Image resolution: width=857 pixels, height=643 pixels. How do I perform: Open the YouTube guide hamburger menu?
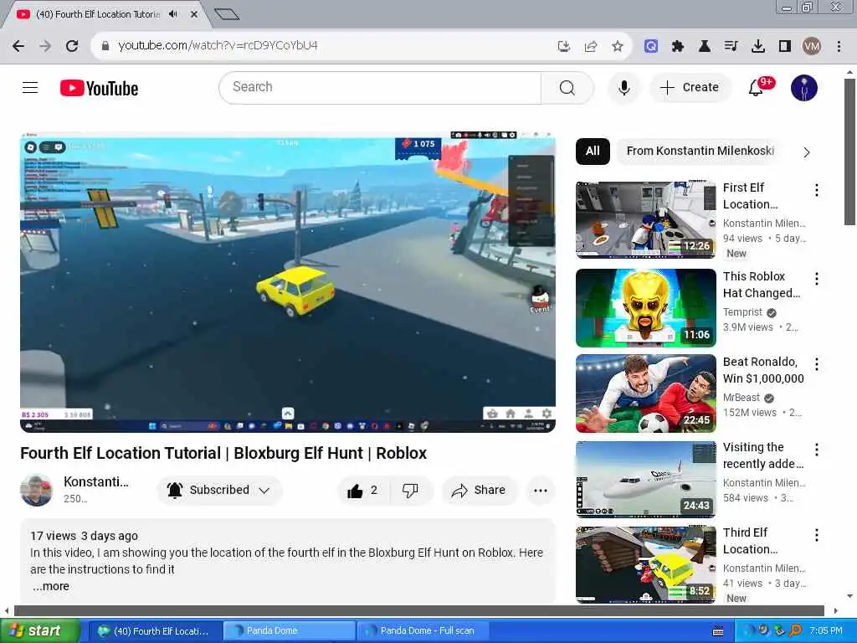[30, 87]
